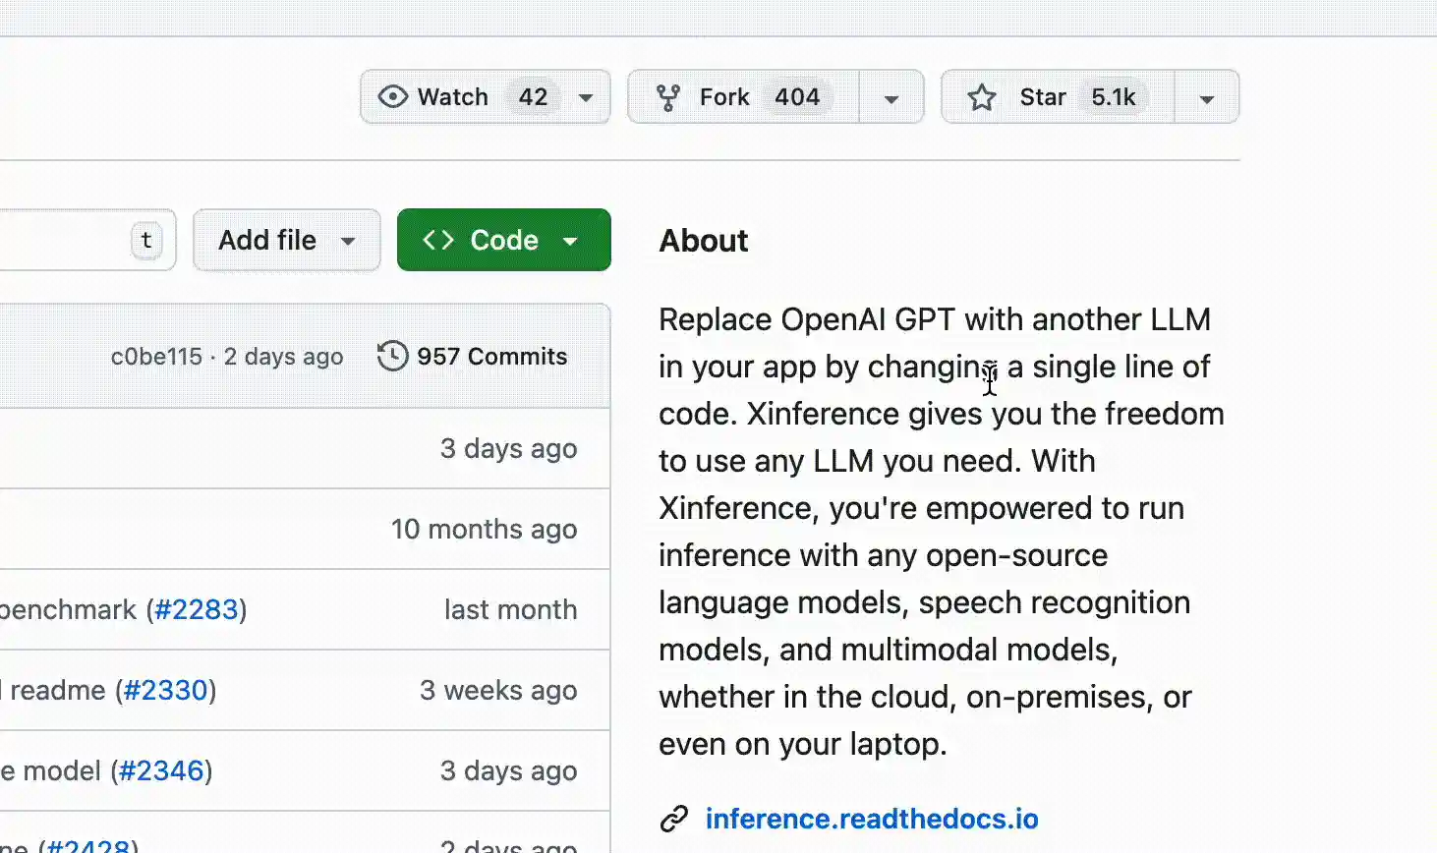The height and width of the screenshot is (853, 1437).
Task: Expand the Fork options dropdown arrow
Action: click(x=891, y=98)
